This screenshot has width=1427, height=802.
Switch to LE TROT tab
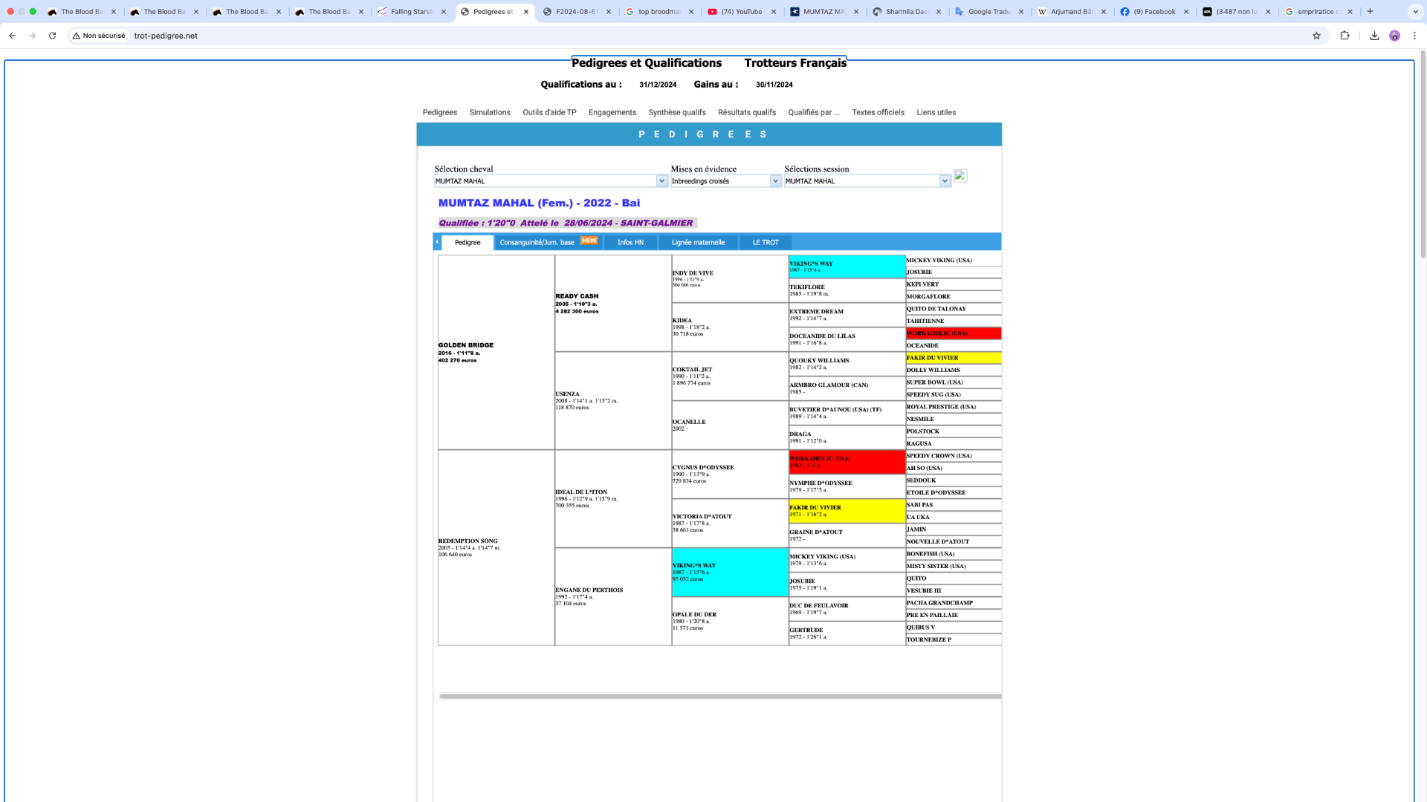click(766, 243)
